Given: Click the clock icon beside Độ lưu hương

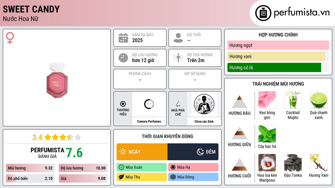Looking at the screenshot, I should [123, 58].
